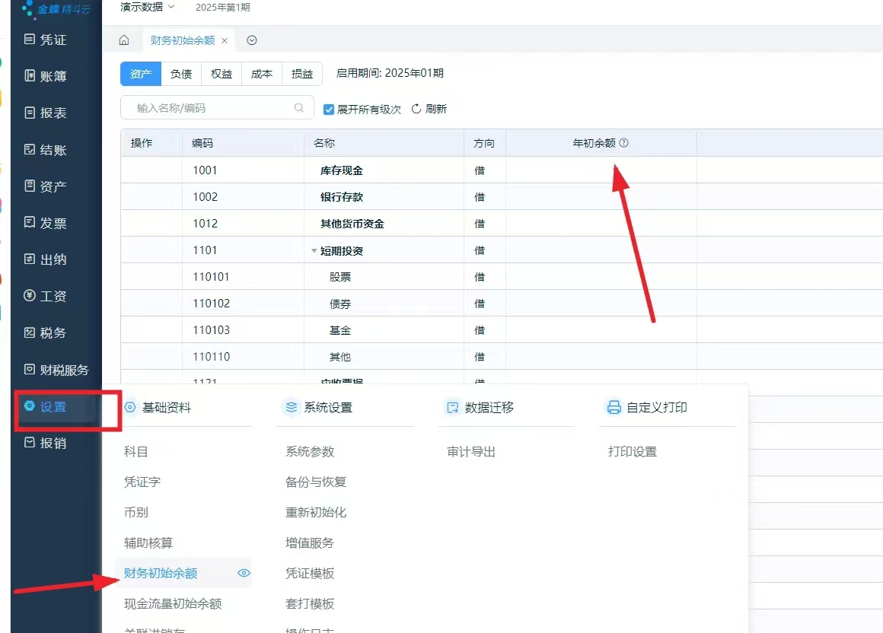The width and height of the screenshot is (883, 633).
Task: Click the search magnifier icon in filter box
Action: coord(299,108)
